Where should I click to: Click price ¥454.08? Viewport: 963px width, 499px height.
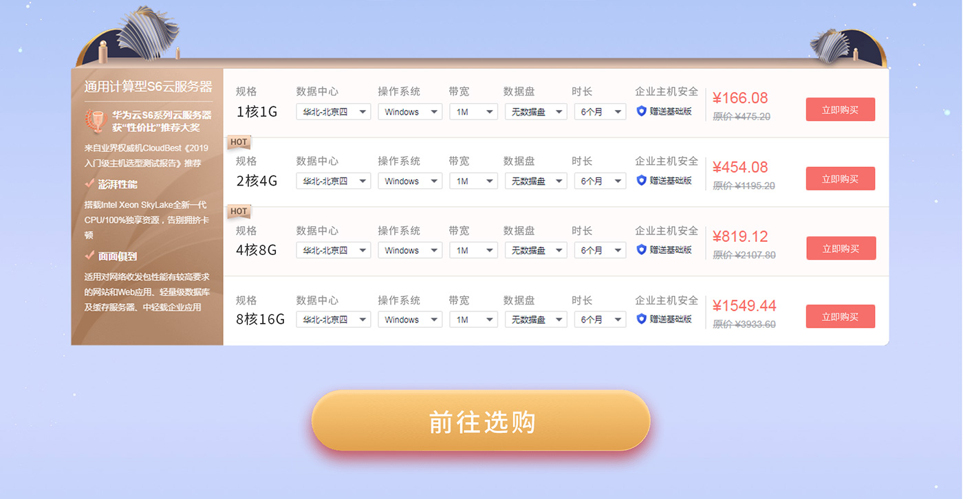point(740,168)
